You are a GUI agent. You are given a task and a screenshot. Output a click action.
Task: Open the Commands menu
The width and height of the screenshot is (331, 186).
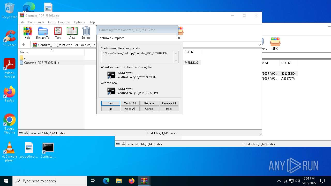click(x=36, y=22)
